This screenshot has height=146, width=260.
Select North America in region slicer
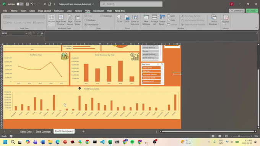(x=150, y=58)
